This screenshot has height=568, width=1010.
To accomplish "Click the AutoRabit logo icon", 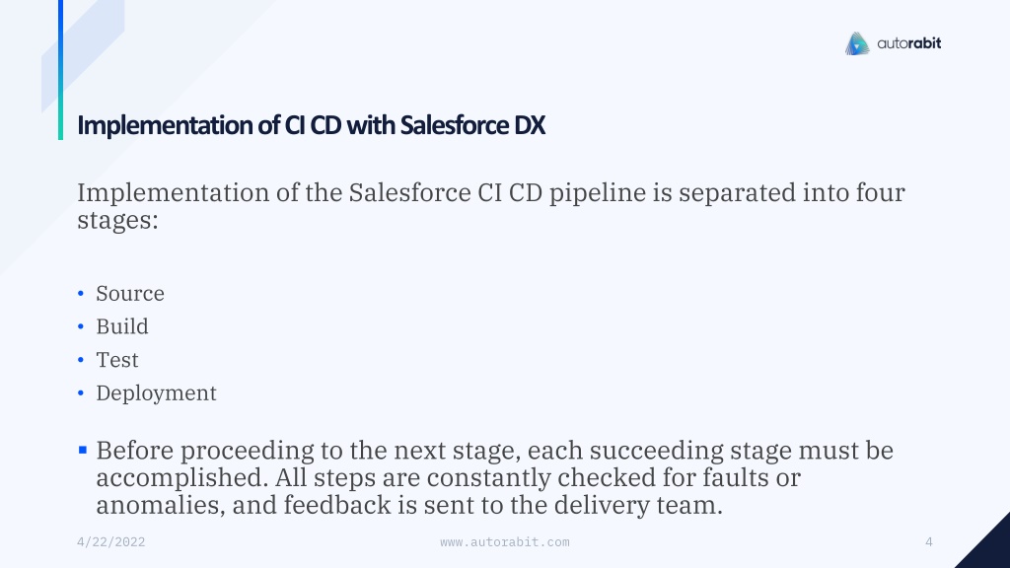I will (x=857, y=43).
